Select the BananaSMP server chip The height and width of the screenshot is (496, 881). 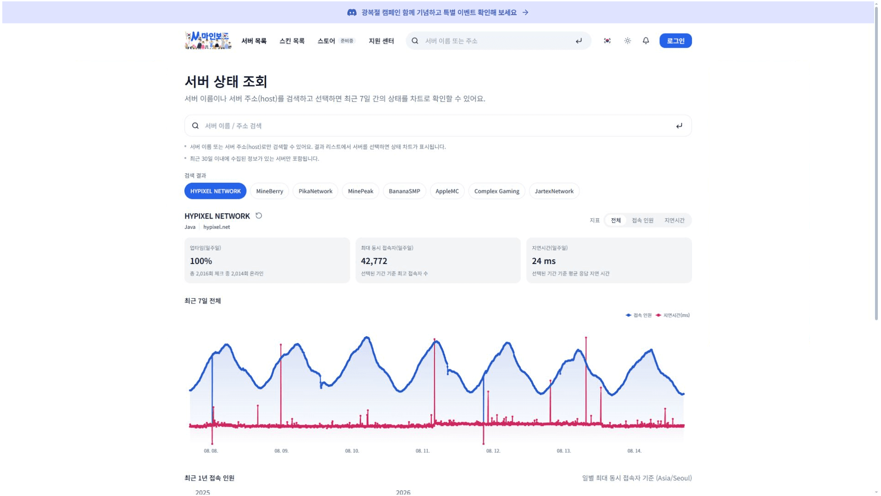click(x=404, y=191)
